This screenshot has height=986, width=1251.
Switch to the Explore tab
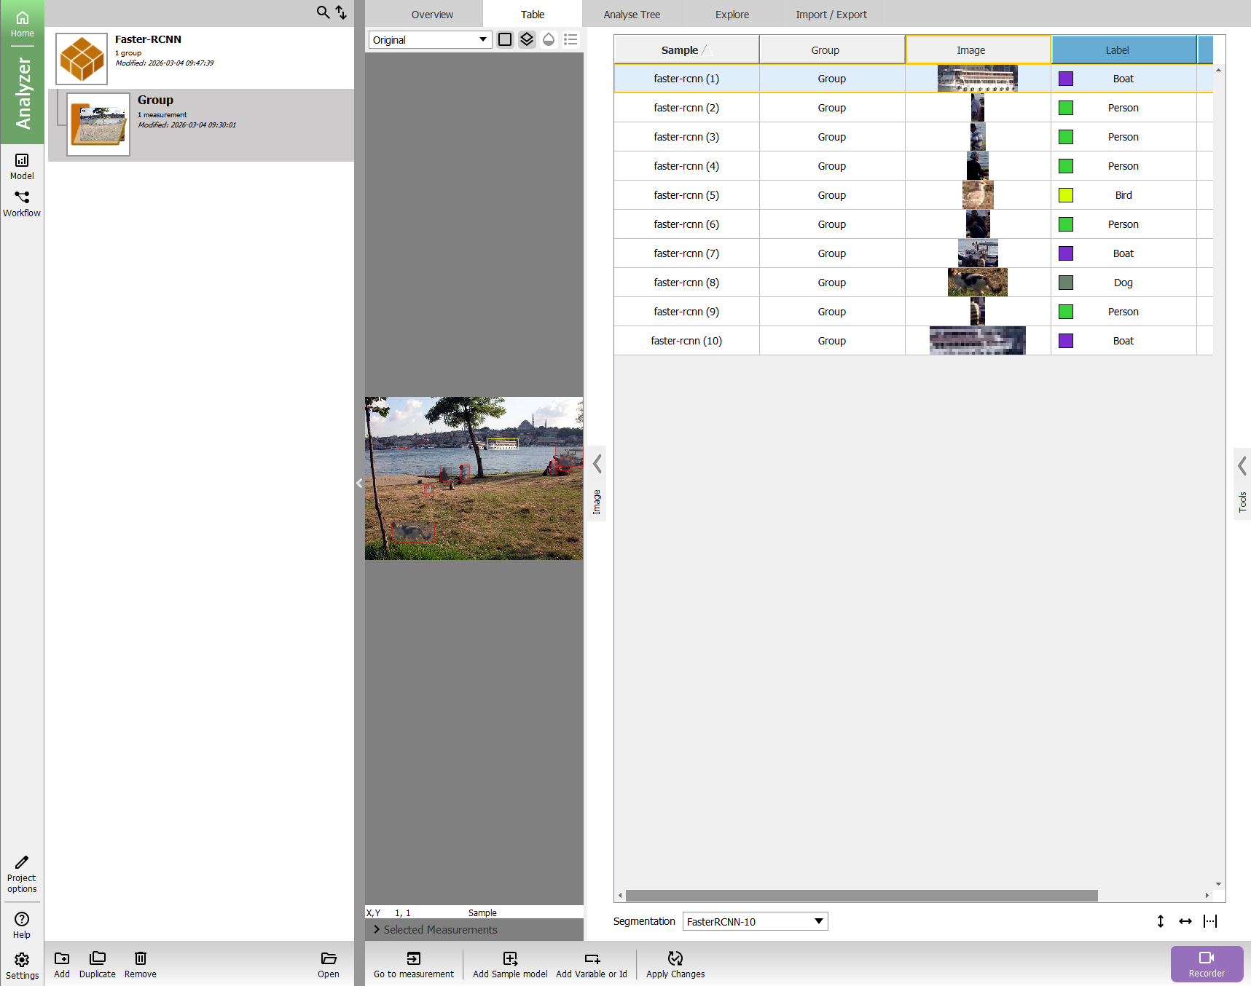[x=732, y=15]
